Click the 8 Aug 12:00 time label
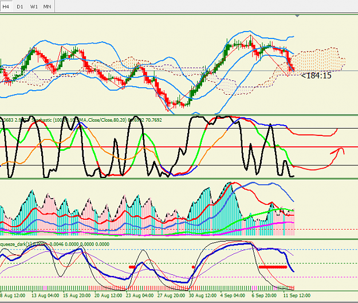This screenshot has height=303, width=358. 13,296
